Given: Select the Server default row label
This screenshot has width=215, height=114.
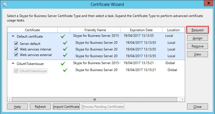Looking at the screenshot, I should (30, 44).
